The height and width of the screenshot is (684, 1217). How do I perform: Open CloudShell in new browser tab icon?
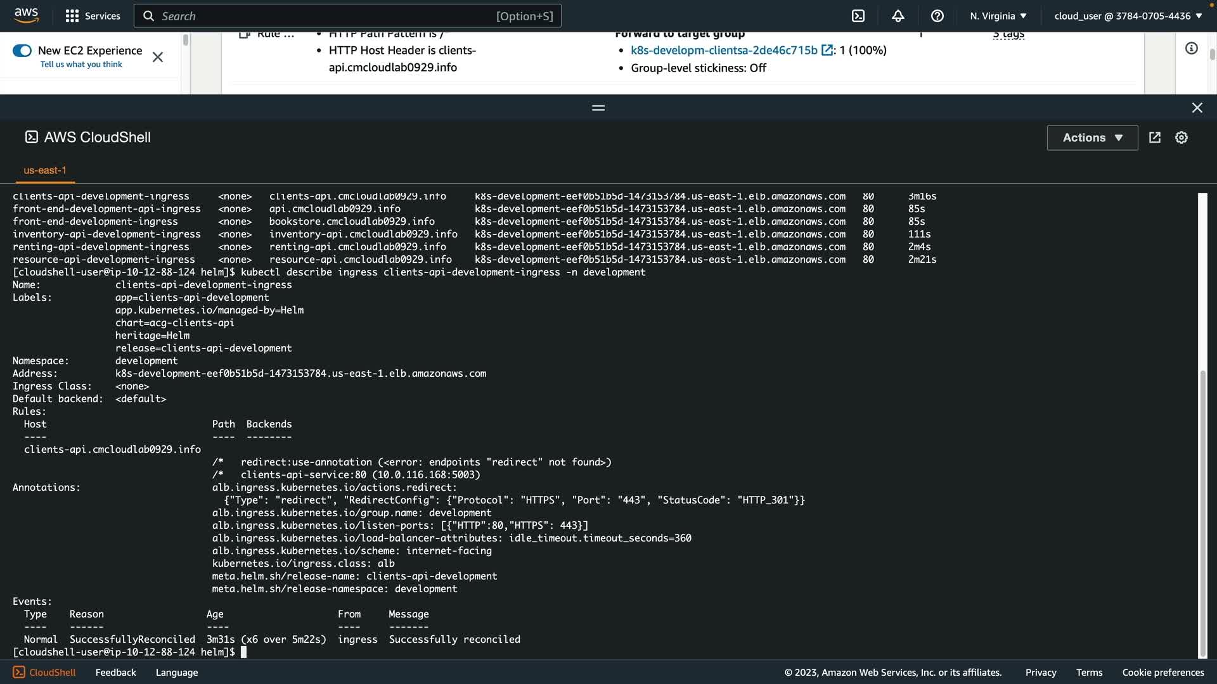[x=1154, y=137]
